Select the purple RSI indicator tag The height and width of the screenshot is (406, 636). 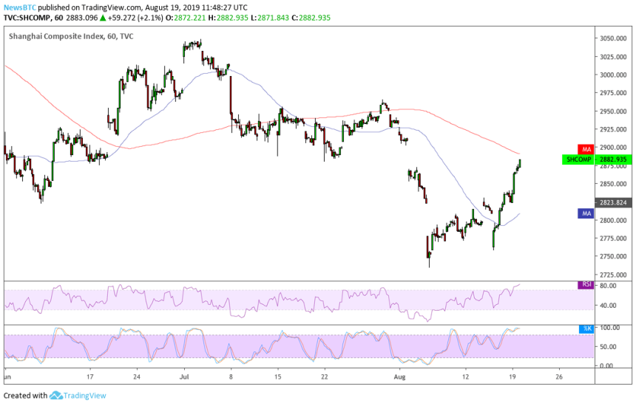coord(584,284)
